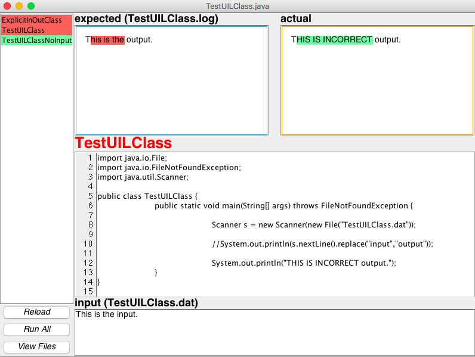Click the 'input (TestUILClass.dat)' label

point(136,303)
